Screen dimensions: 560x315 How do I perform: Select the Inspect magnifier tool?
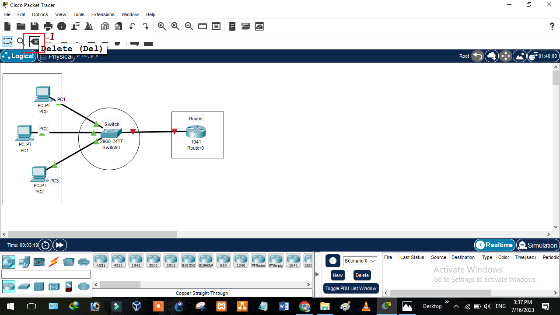[x=20, y=41]
